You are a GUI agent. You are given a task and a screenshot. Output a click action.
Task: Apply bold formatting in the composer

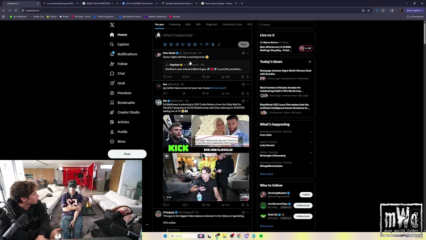(213, 44)
